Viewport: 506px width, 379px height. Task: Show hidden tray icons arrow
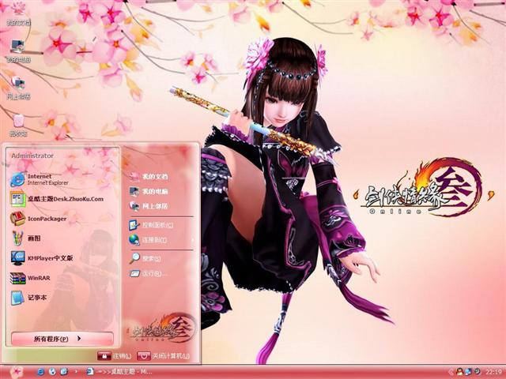pos(451,372)
